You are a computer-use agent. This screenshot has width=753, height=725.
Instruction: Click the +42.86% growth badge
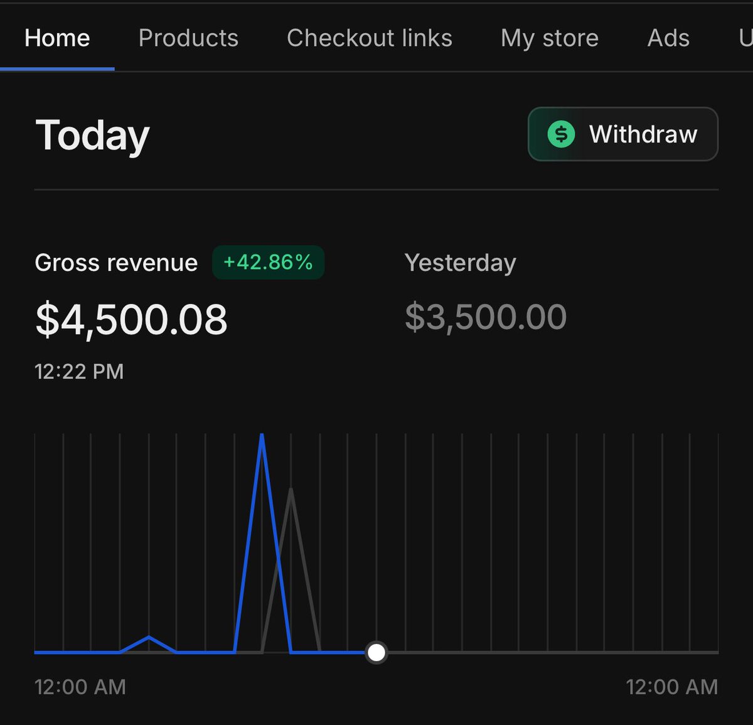coord(269,262)
